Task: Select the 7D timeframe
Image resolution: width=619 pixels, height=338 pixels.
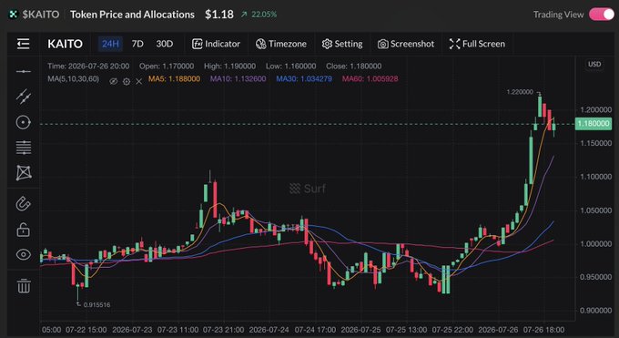Action: (137, 44)
